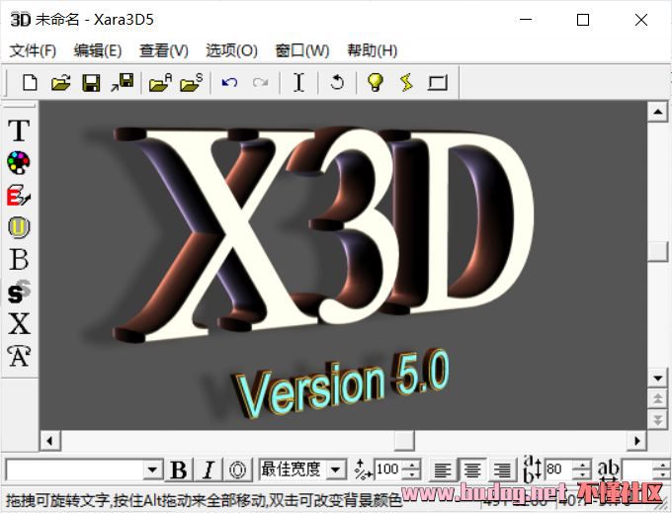This screenshot has width=672, height=513.
Task: Save file floppy disk icon
Action: pyautogui.click(x=91, y=82)
